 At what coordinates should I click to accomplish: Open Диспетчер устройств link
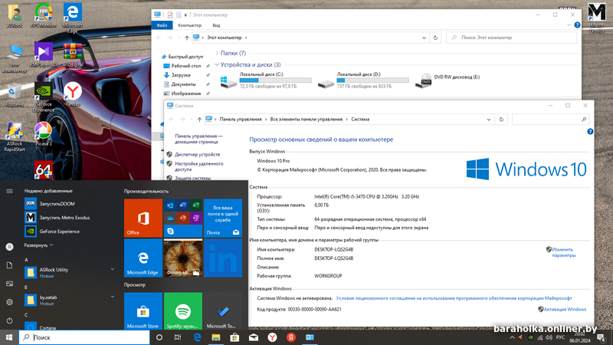[197, 154]
